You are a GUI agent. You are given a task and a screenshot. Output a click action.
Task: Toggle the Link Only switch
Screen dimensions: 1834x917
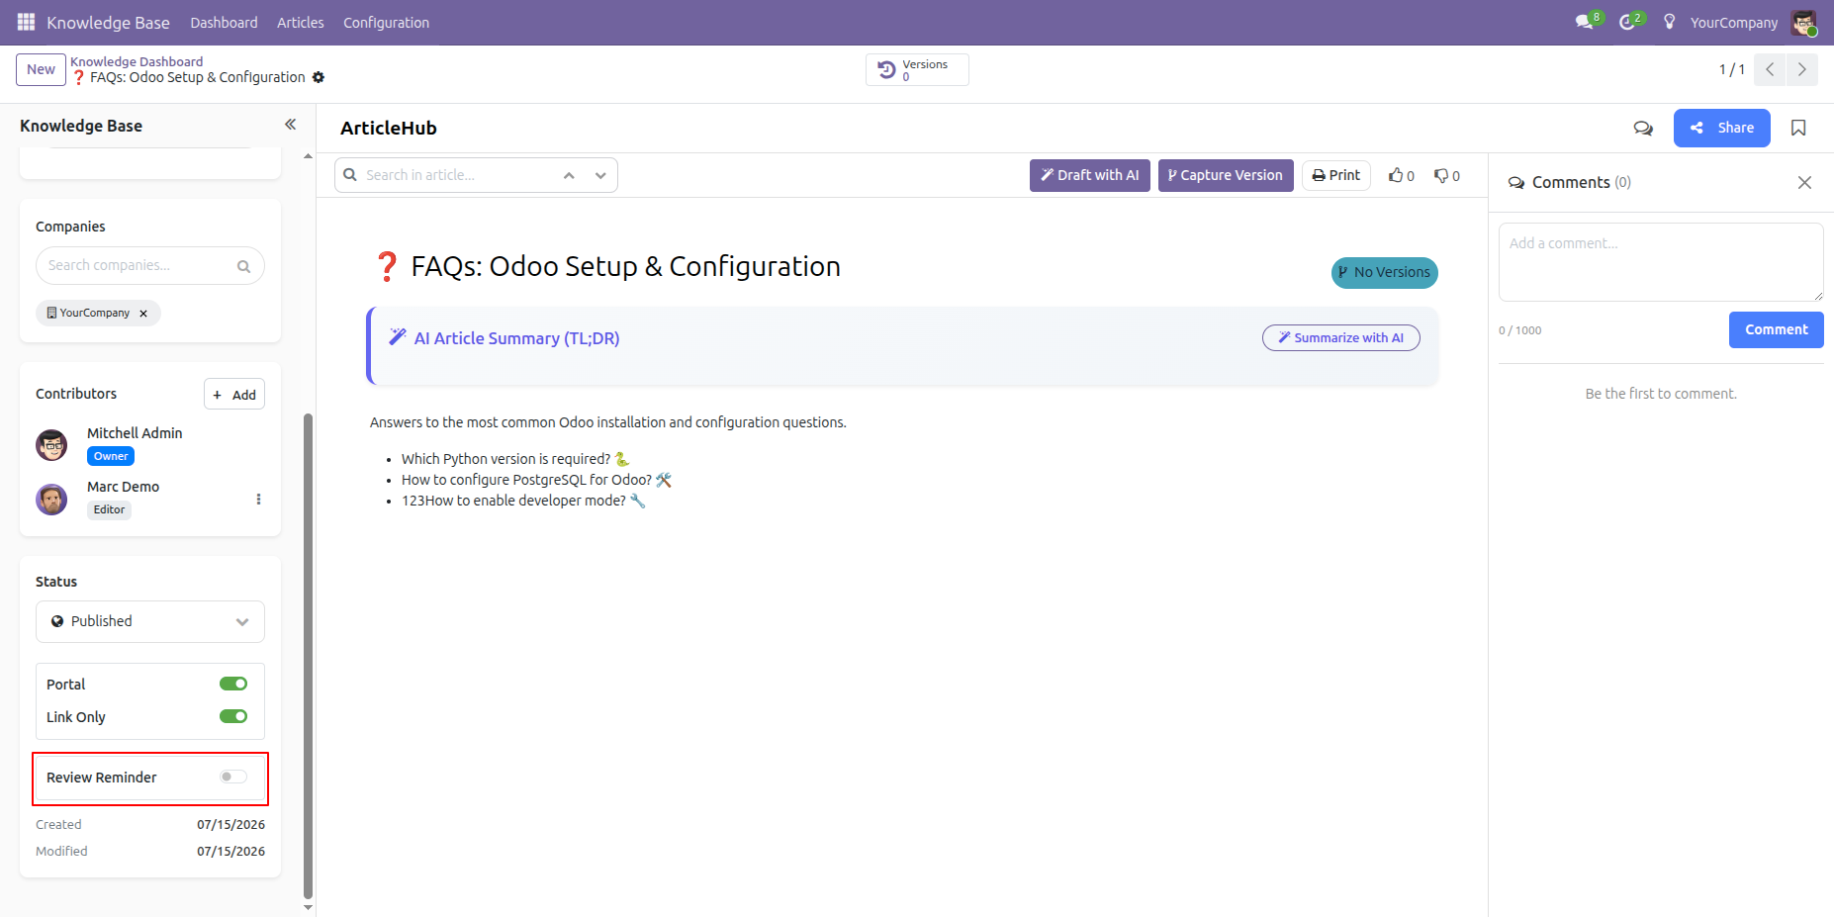tap(233, 716)
